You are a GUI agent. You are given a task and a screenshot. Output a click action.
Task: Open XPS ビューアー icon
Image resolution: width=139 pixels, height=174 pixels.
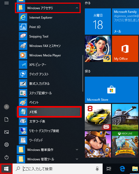coord(23,65)
